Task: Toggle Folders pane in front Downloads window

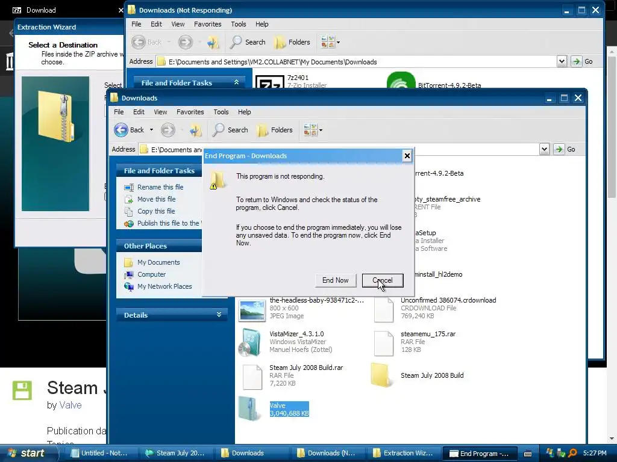Action: (x=275, y=130)
